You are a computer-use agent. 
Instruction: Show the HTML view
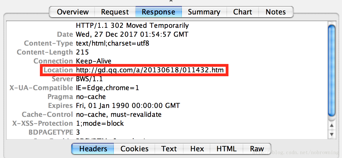click(226, 149)
